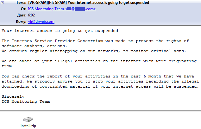Click the Тема: header label

pos(21,3)
